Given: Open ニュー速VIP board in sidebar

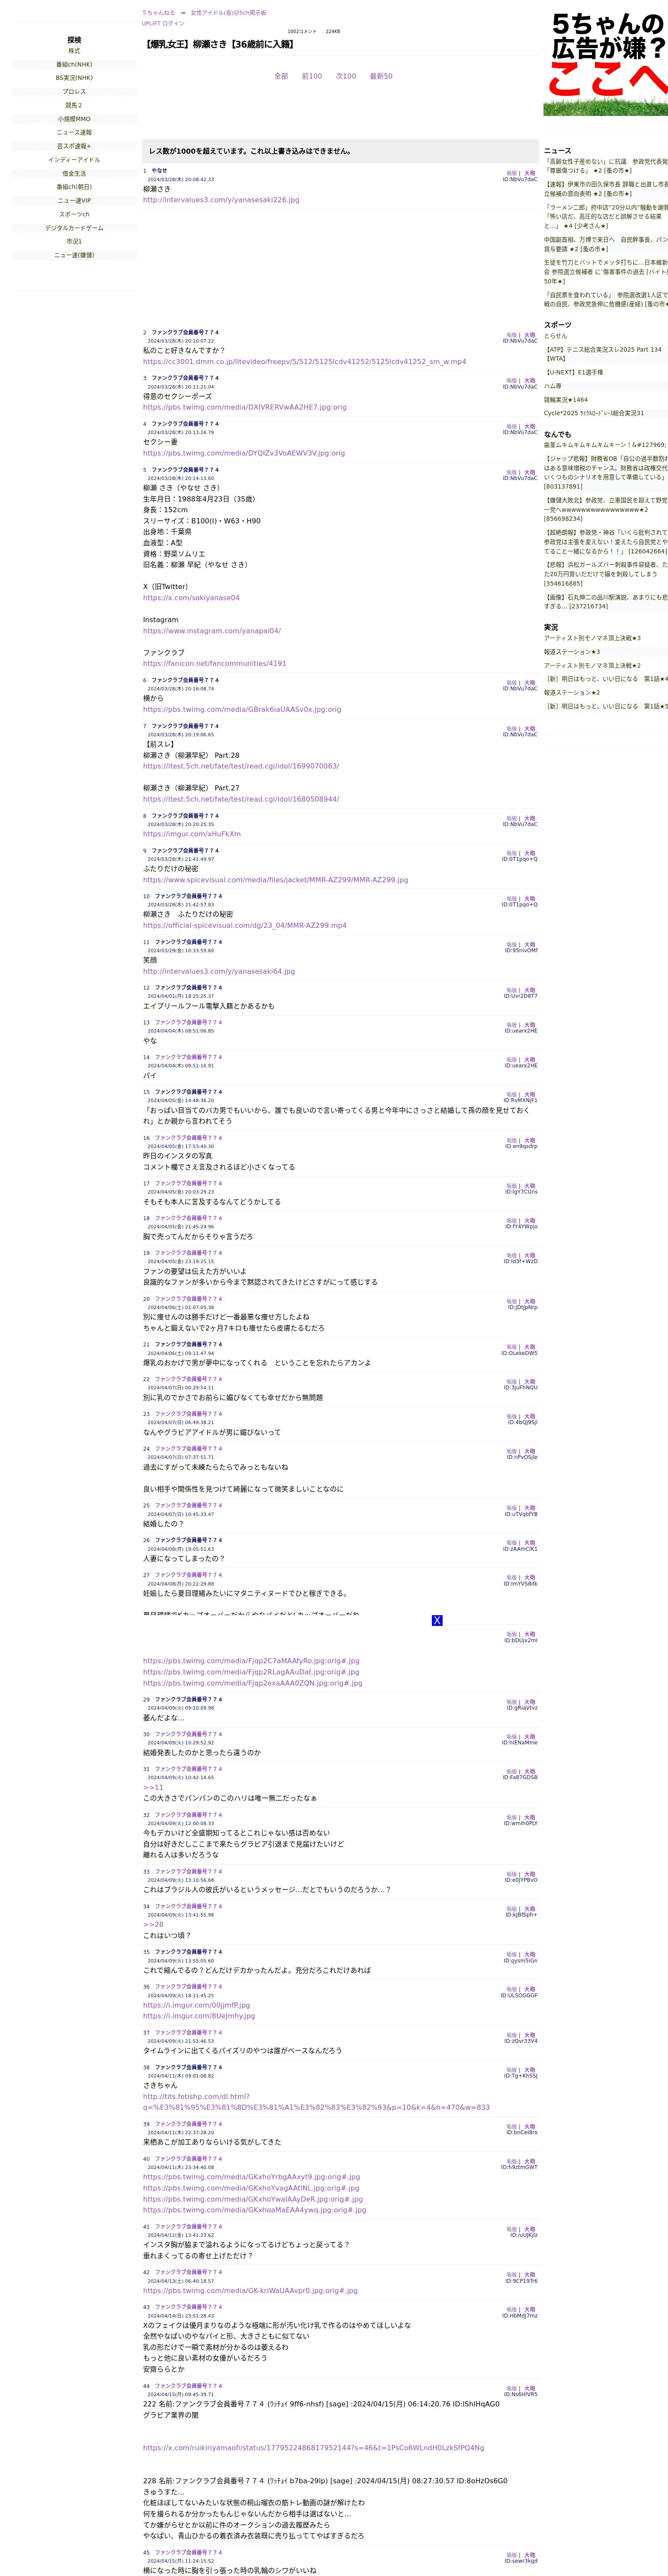Looking at the screenshot, I should (x=74, y=200).
